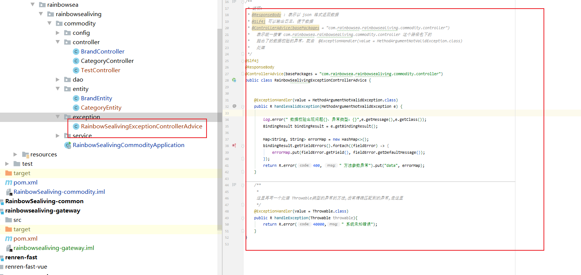Open BrandEntity class

coord(96,98)
